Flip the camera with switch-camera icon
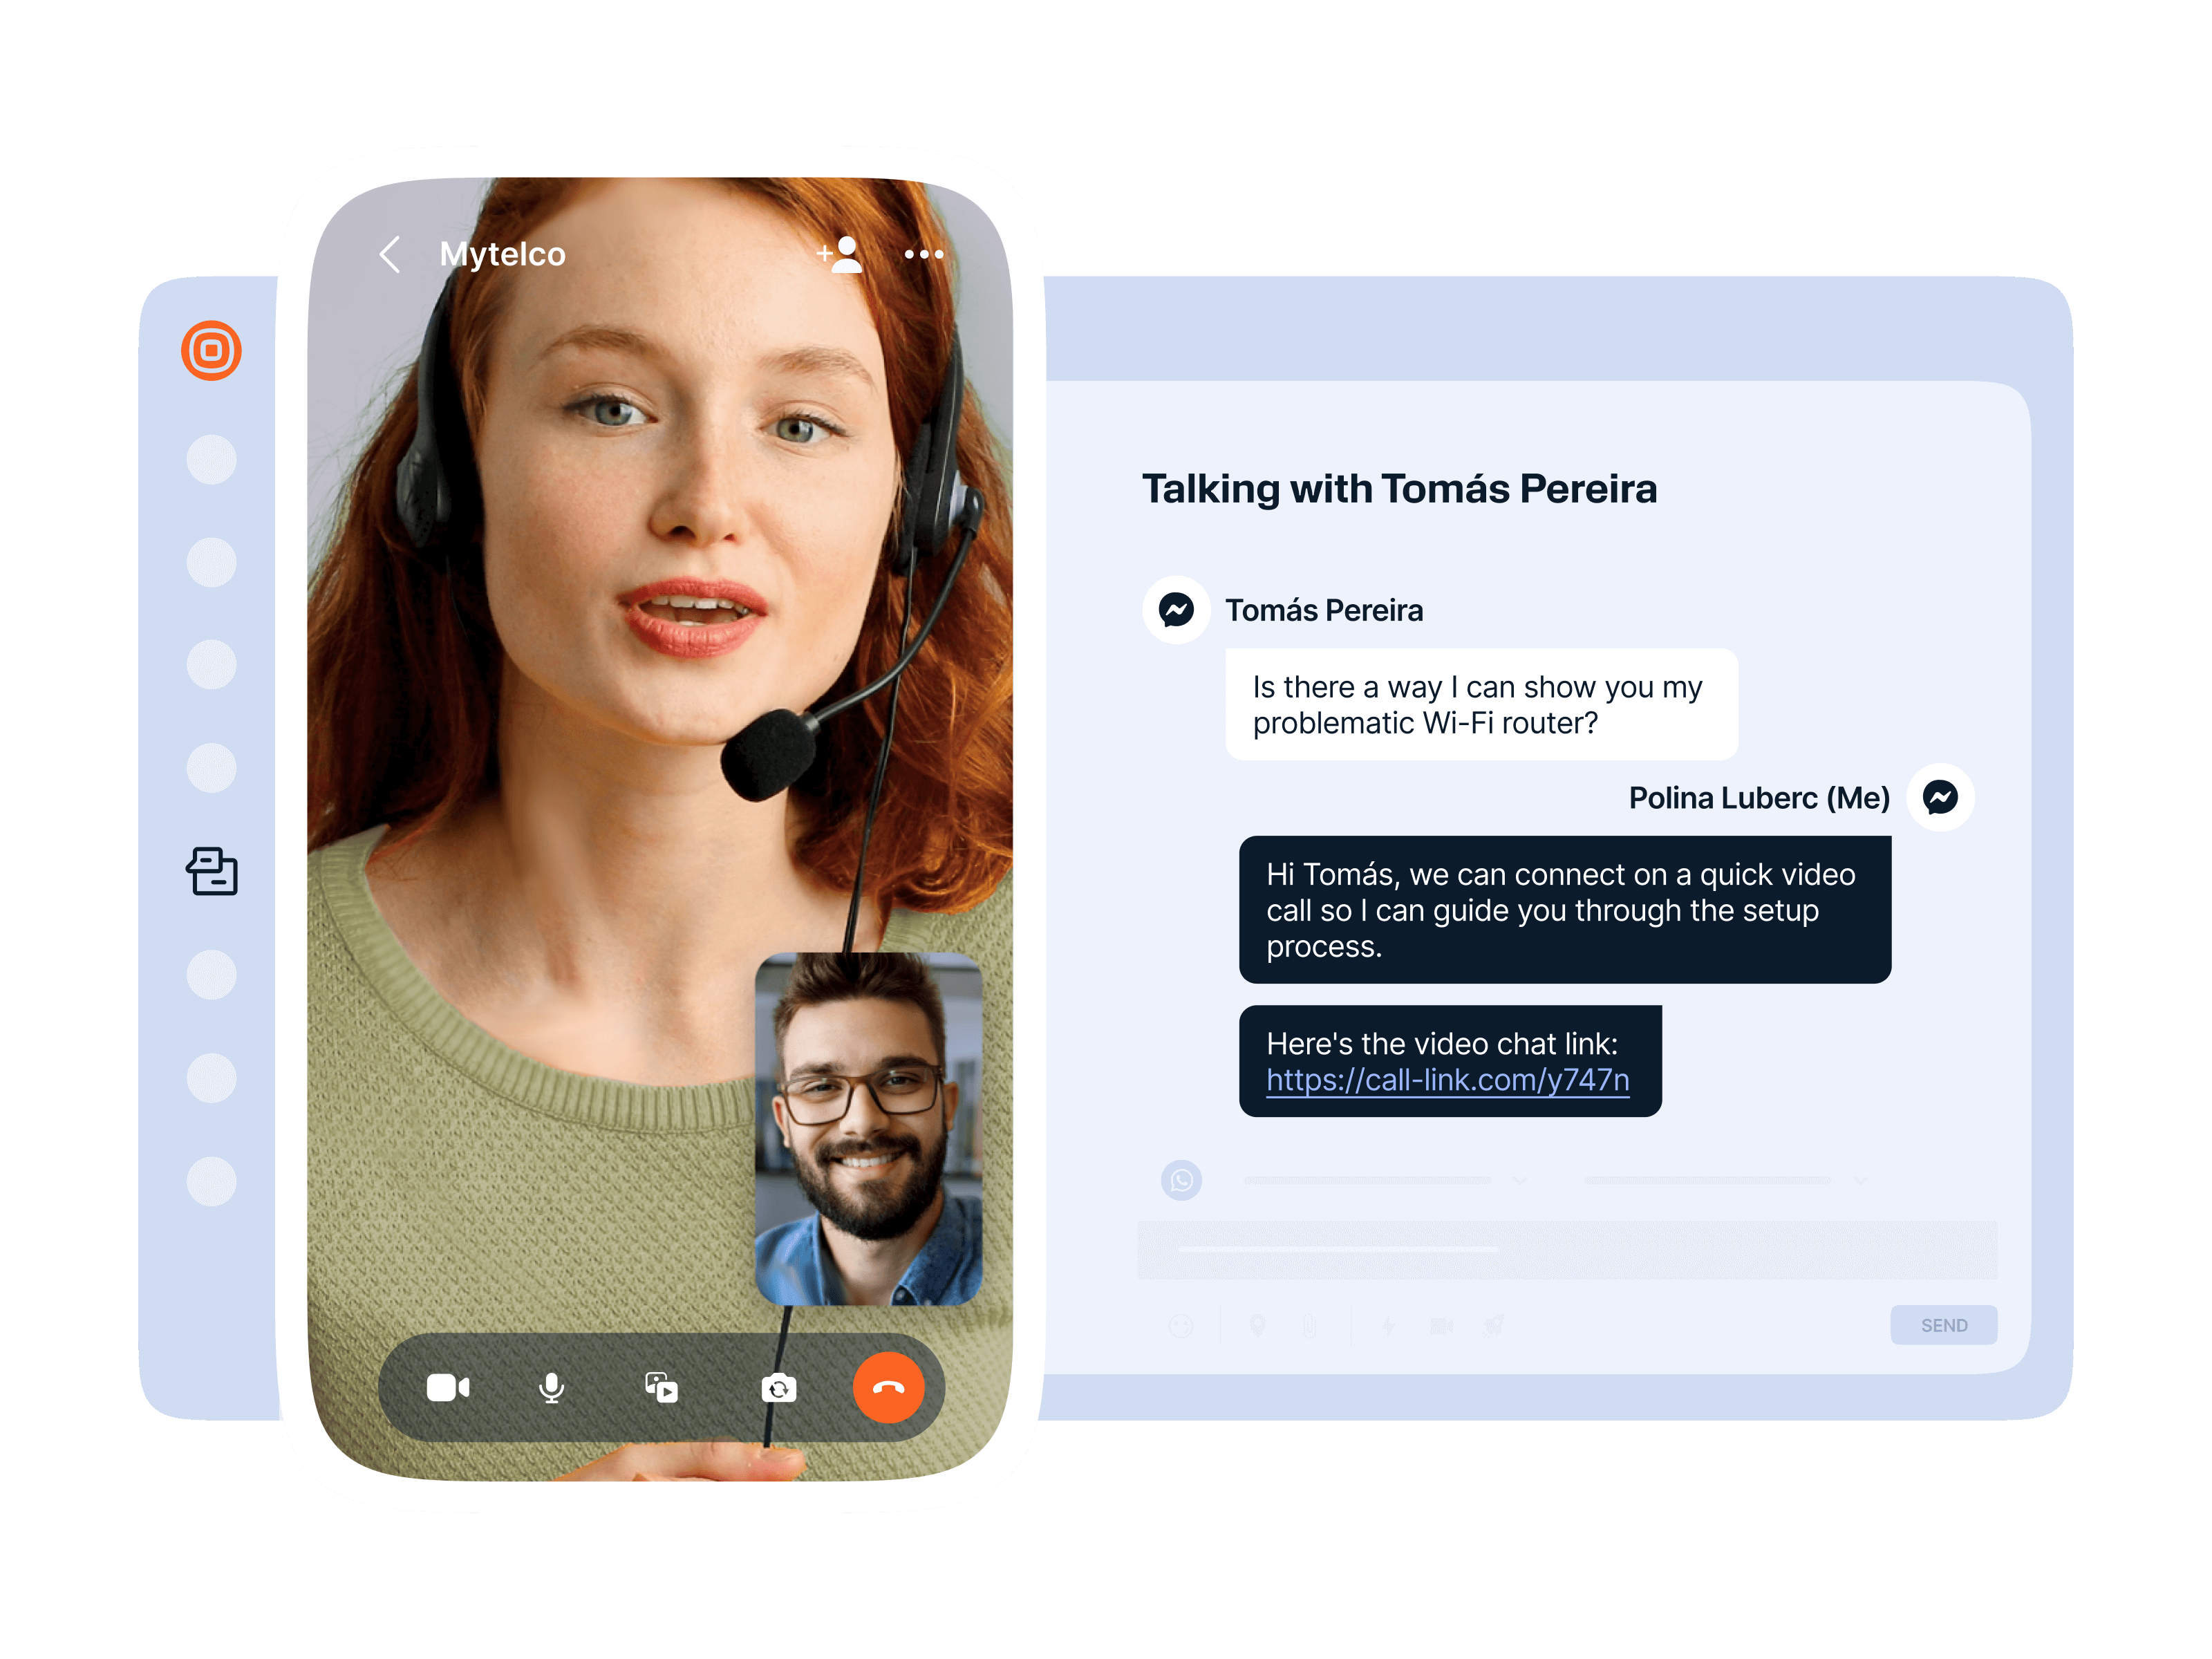This screenshot has height=1659, width=2212. tap(778, 1388)
